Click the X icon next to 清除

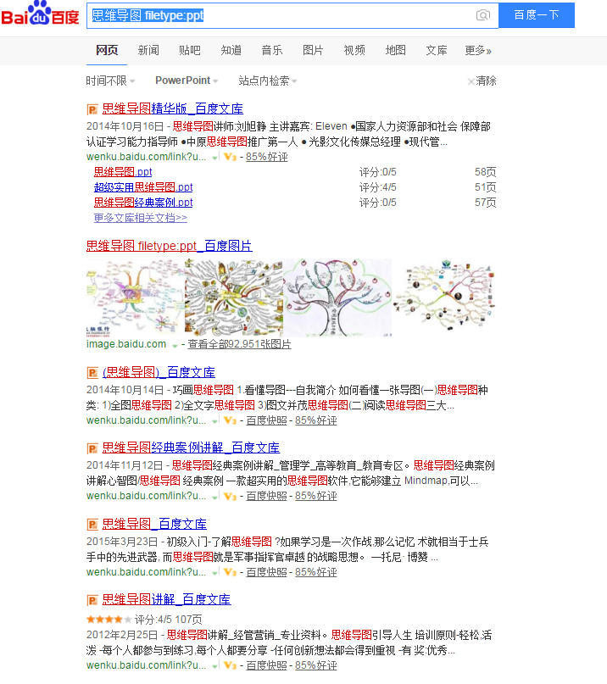coord(471,81)
